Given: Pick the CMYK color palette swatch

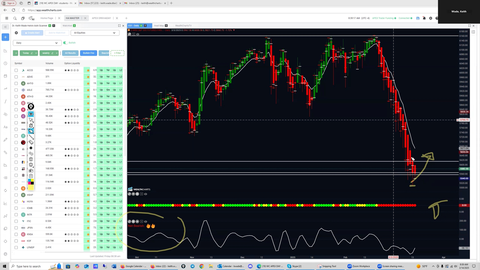Looking at the screenshot, I should click(31, 182).
